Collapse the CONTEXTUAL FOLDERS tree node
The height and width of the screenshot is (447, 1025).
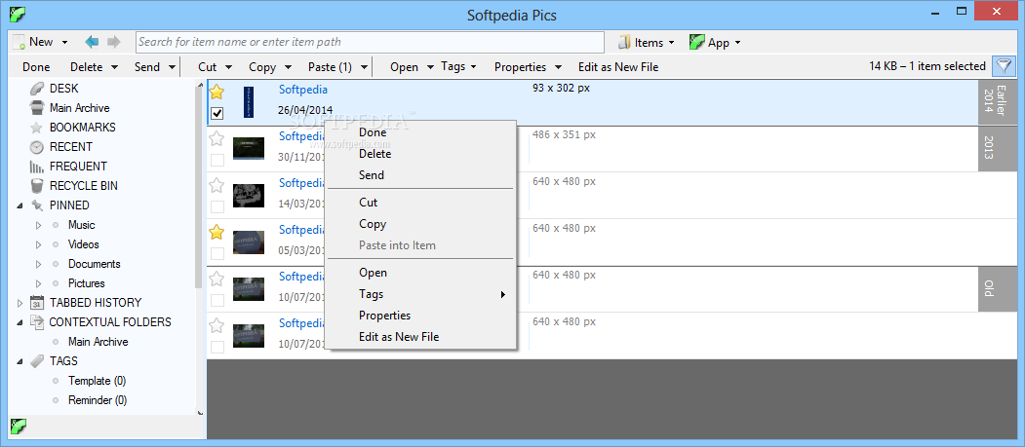(x=20, y=322)
